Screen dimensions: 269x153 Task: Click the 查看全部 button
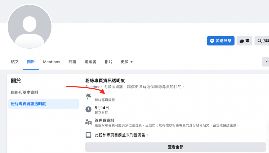(175, 147)
